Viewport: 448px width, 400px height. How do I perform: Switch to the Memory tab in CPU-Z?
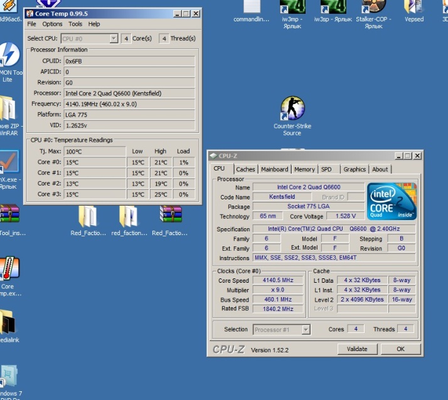point(304,169)
